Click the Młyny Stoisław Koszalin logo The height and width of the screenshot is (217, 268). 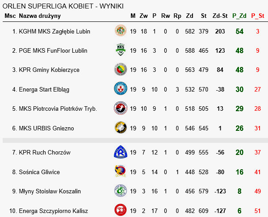(x=121, y=191)
